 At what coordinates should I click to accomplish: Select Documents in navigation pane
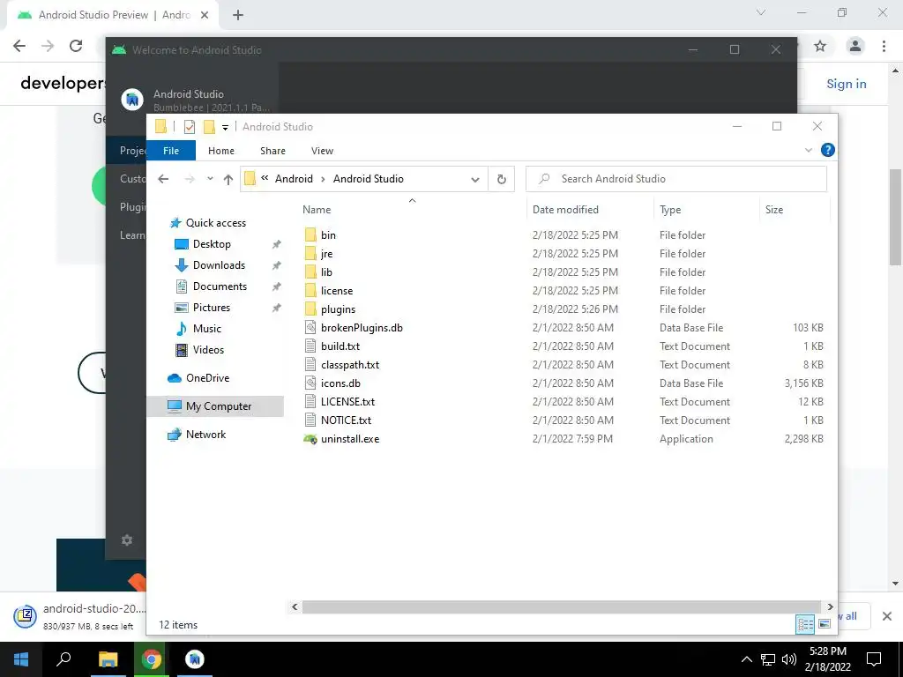220,286
